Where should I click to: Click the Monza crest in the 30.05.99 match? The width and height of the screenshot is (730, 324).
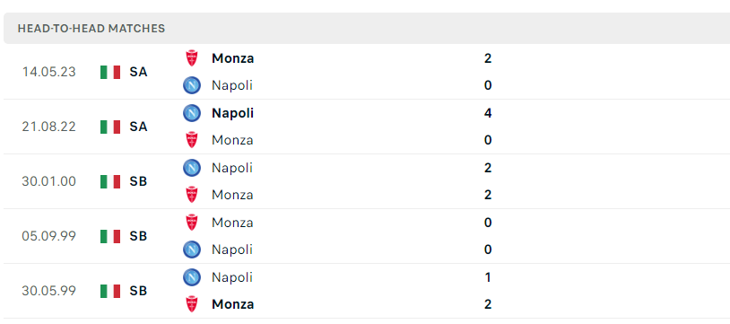191,304
